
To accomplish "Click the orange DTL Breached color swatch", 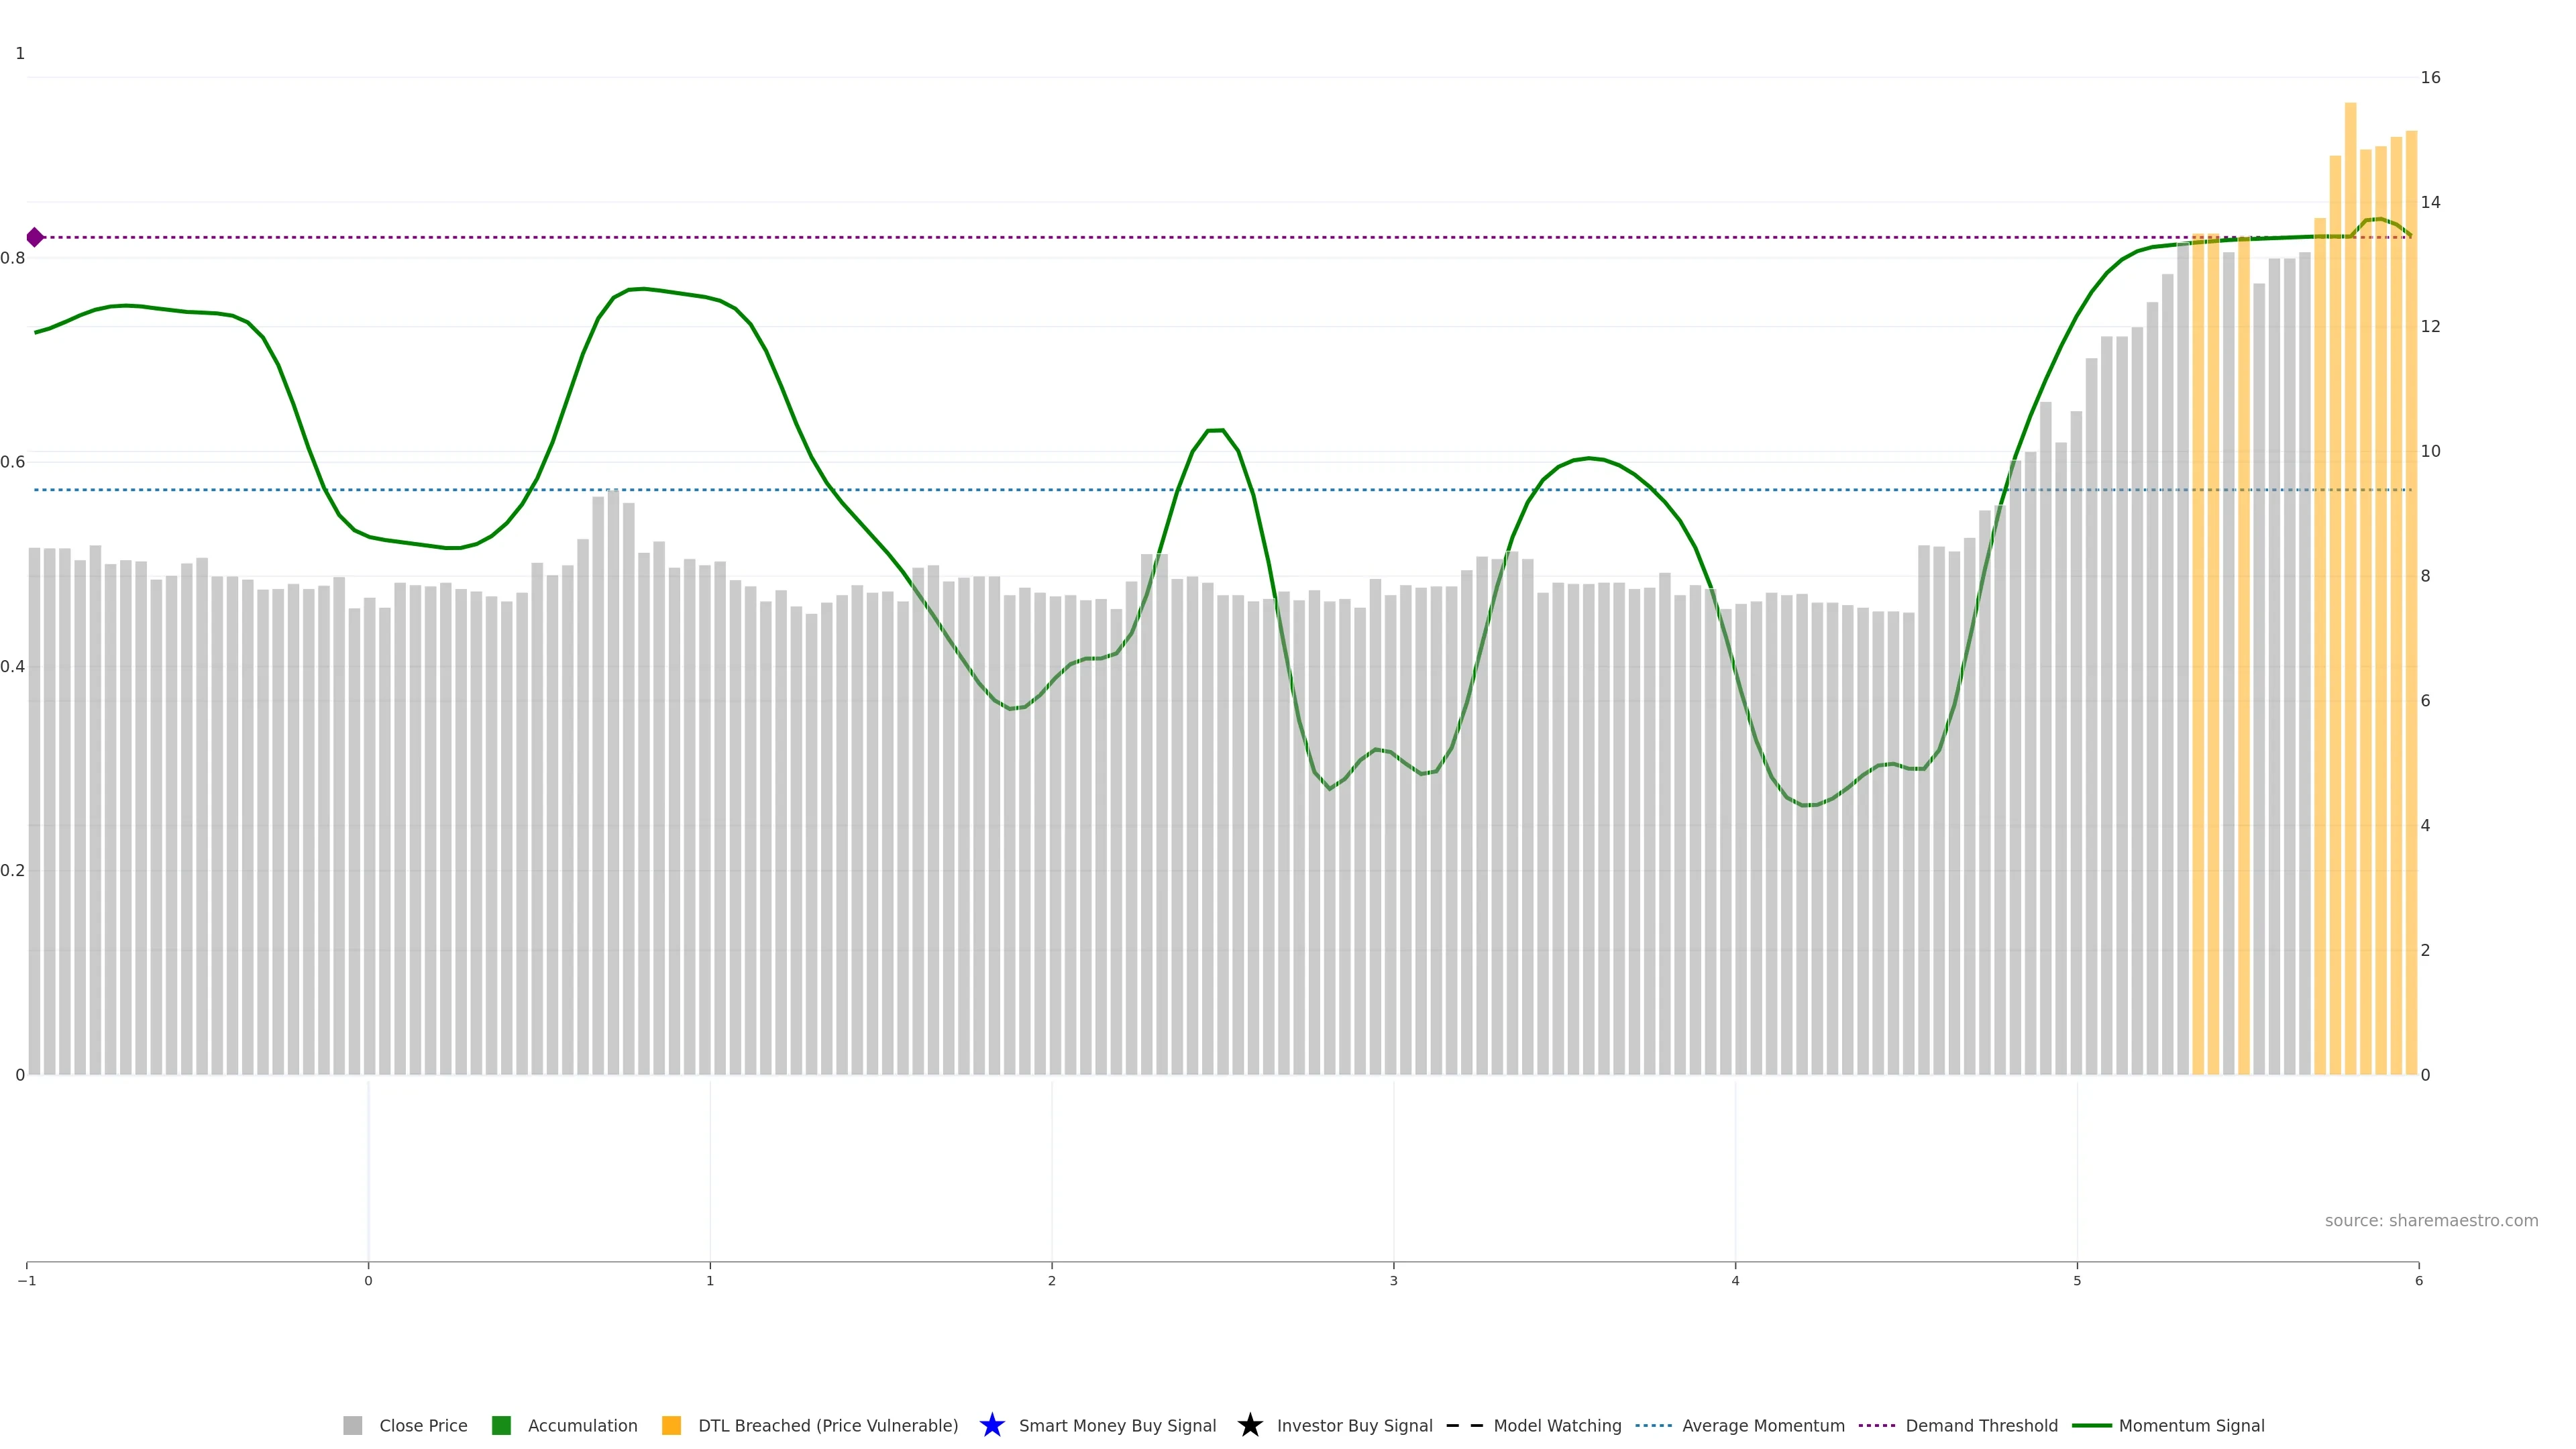I will point(672,1425).
